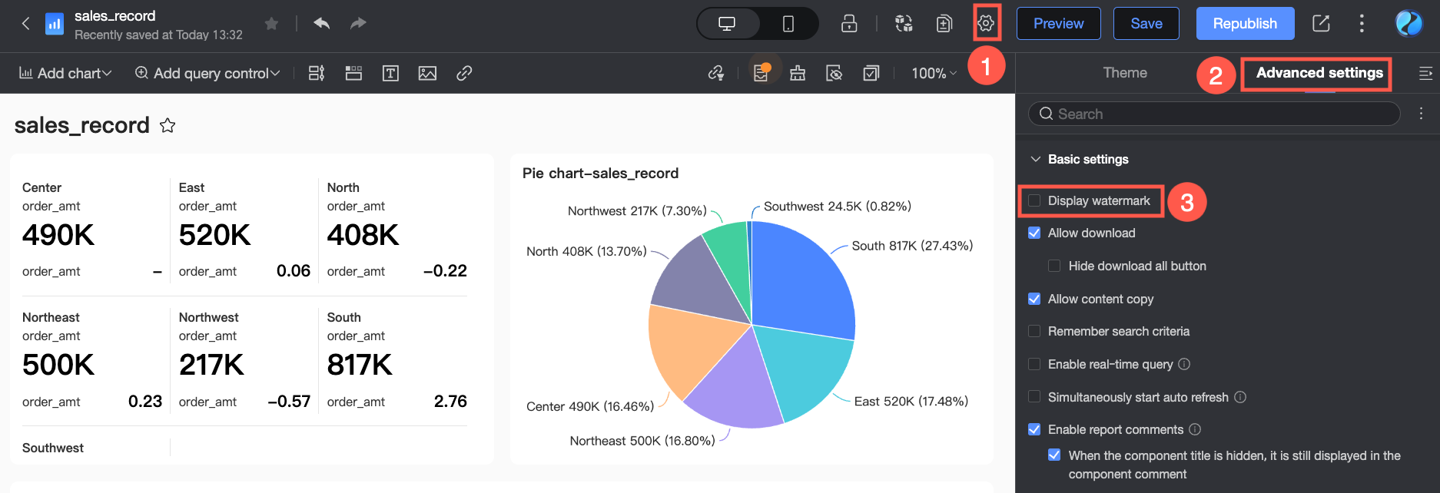Viewport: 1440px width, 493px height.
Task: Uncheck Allow content copy
Action: (x=1034, y=299)
